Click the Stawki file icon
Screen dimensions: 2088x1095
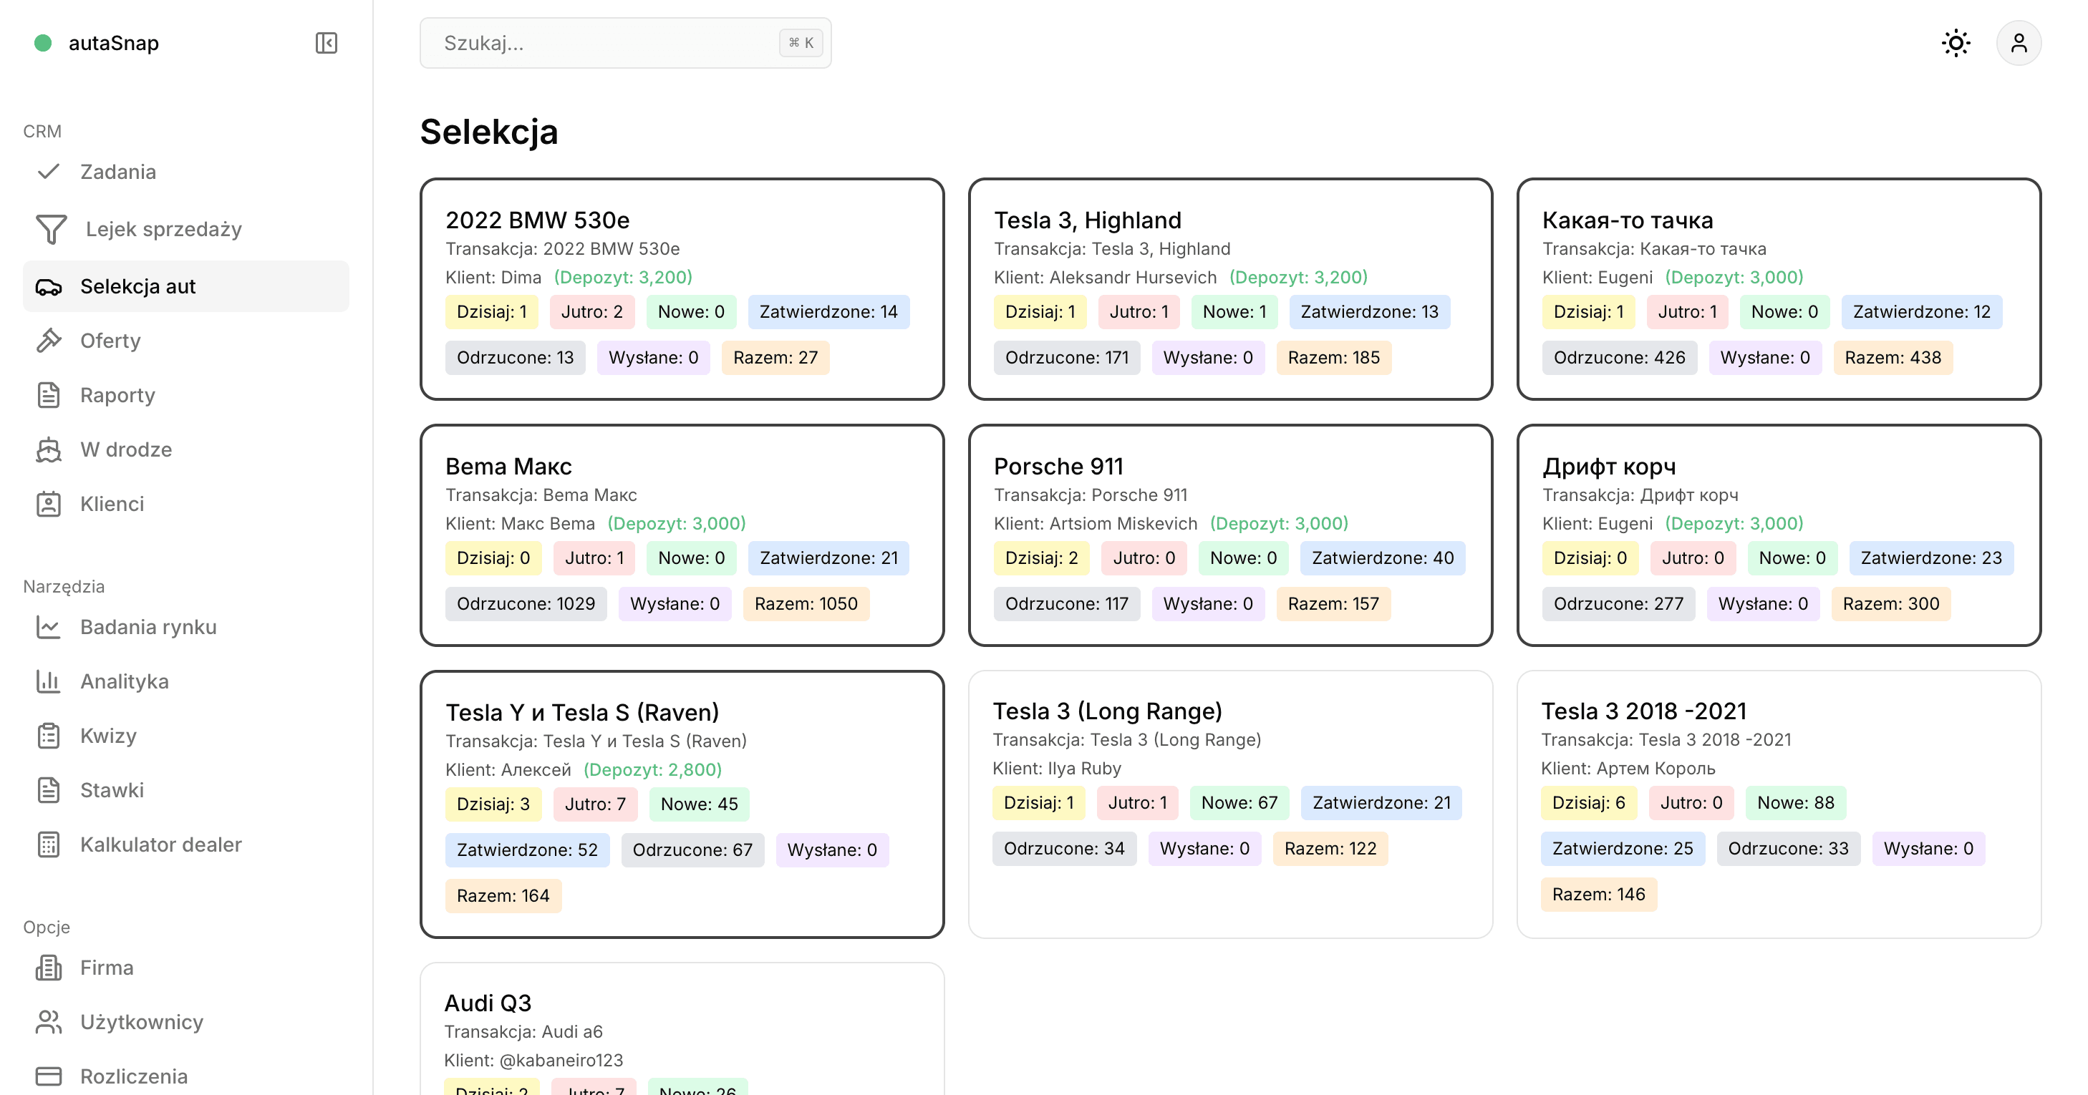pyautogui.click(x=49, y=789)
